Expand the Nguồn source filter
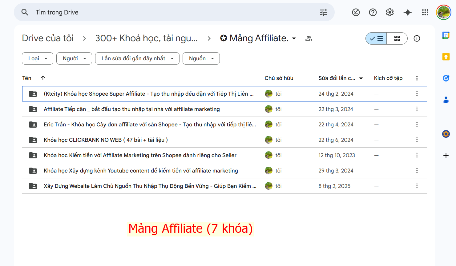Image resolution: width=456 pixels, height=266 pixels. coord(201,58)
